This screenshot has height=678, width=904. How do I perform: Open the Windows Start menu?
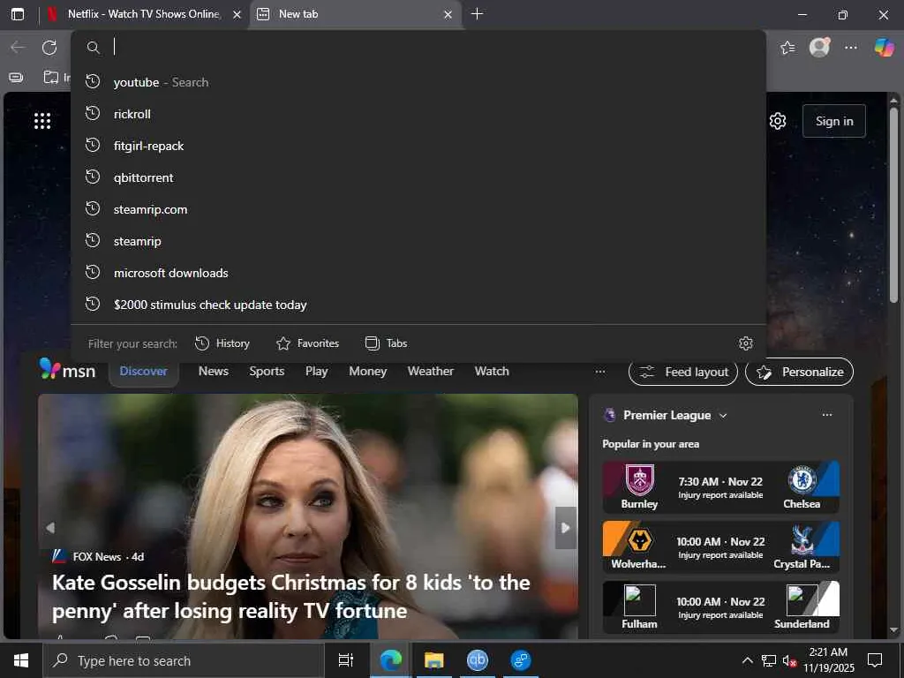[x=21, y=660]
